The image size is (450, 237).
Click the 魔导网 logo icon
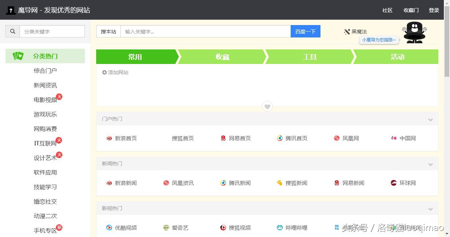point(10,10)
